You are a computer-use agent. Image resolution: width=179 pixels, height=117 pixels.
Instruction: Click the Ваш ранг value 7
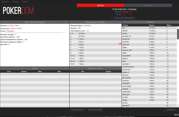(9, 44)
